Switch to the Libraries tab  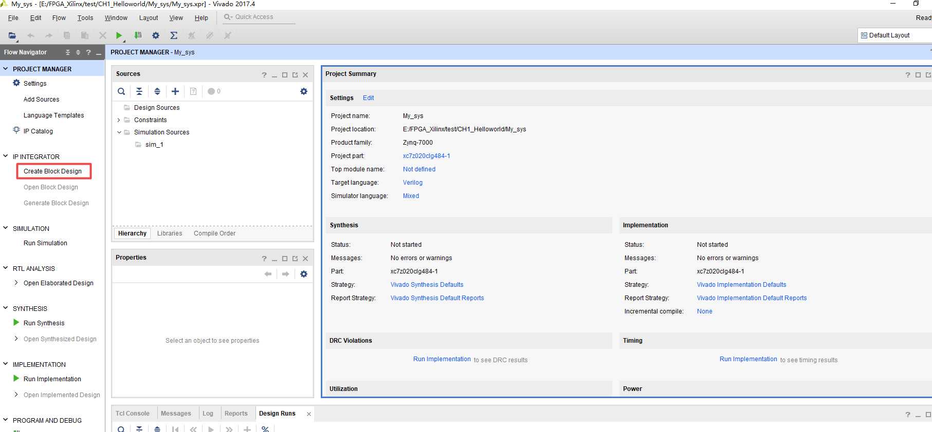click(x=170, y=233)
